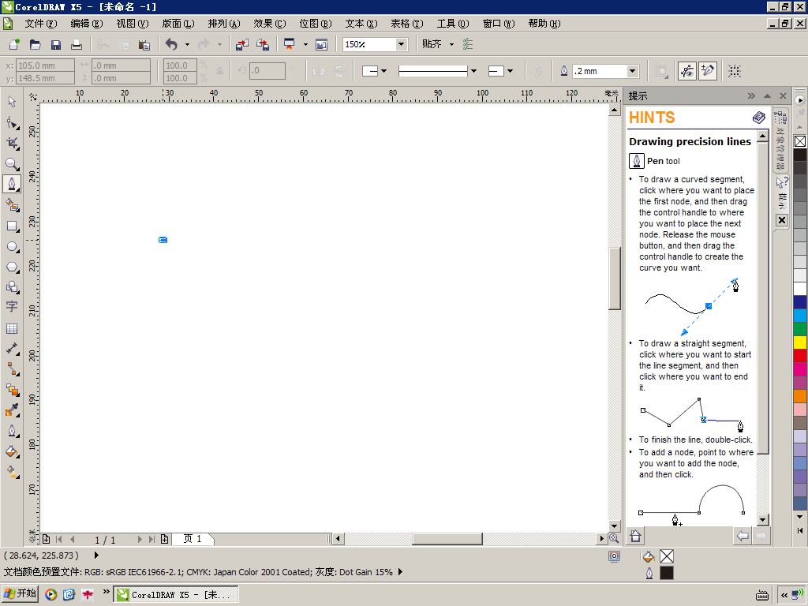Click the hints Back arrow button

pos(743,536)
